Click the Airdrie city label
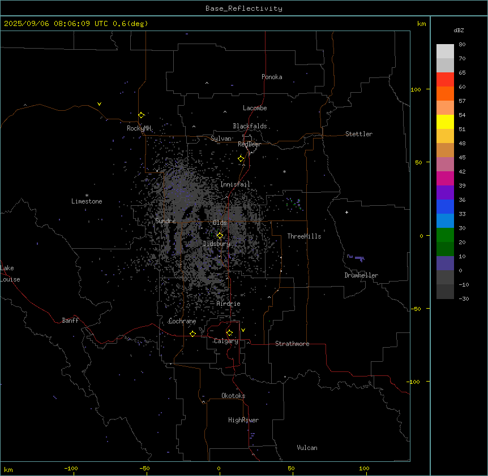488x476 pixels. (229, 304)
